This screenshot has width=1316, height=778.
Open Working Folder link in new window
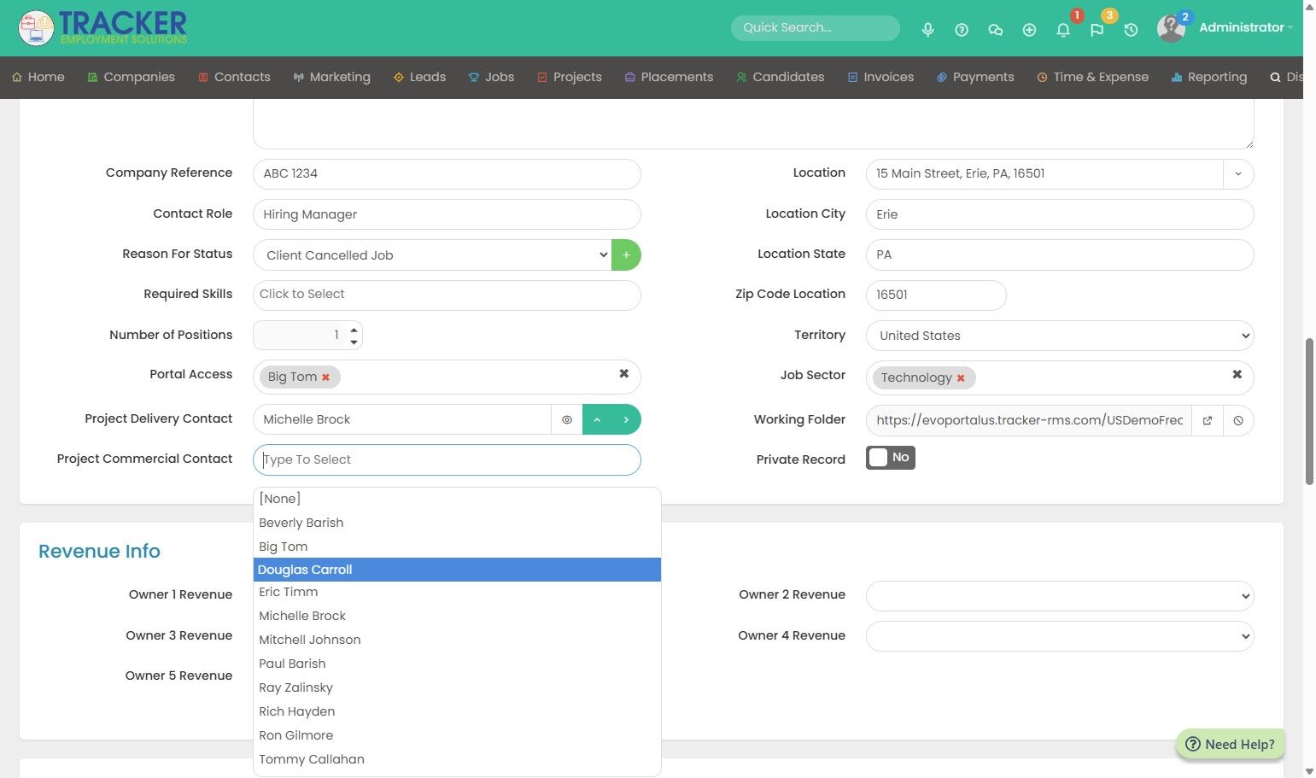coord(1208,420)
